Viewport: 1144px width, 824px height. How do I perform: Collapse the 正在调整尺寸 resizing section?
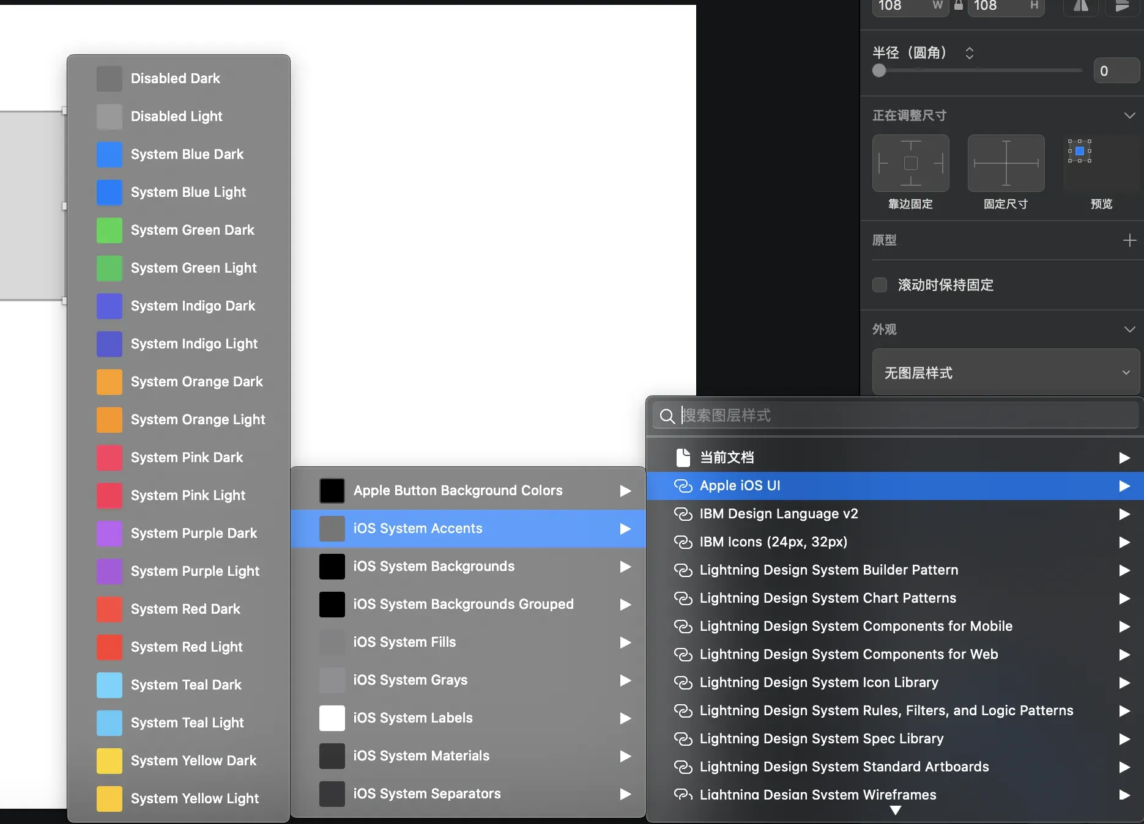click(1129, 116)
